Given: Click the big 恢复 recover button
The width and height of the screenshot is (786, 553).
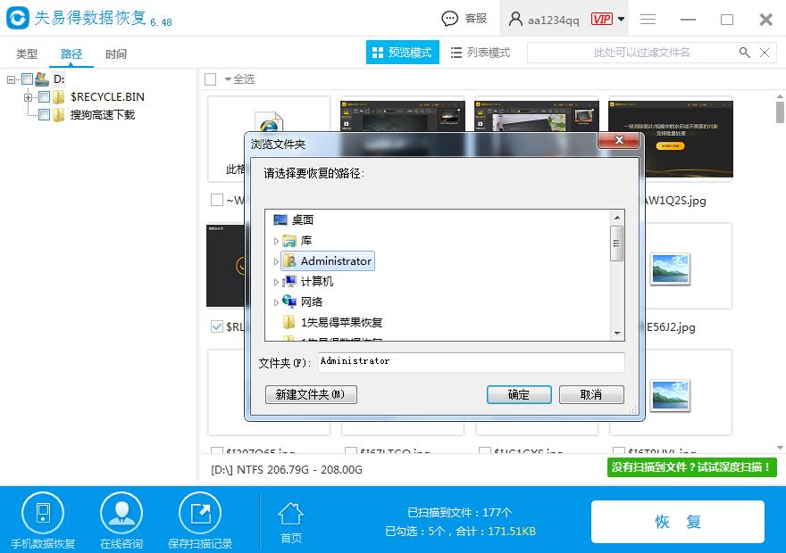Looking at the screenshot, I should click(x=678, y=522).
